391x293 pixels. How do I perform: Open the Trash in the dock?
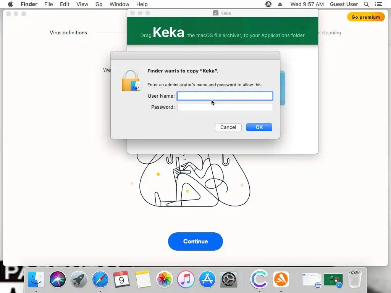pos(354,279)
